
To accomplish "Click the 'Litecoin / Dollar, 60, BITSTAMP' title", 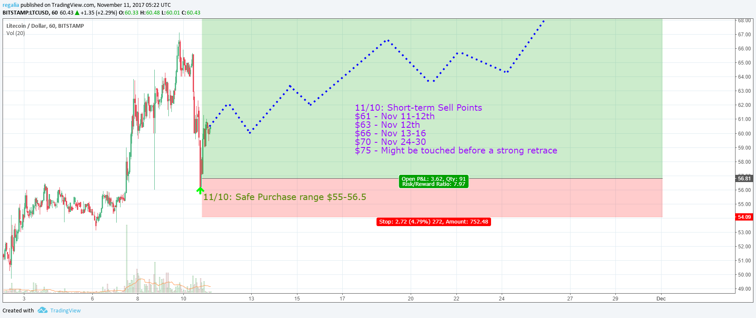I will pos(45,26).
